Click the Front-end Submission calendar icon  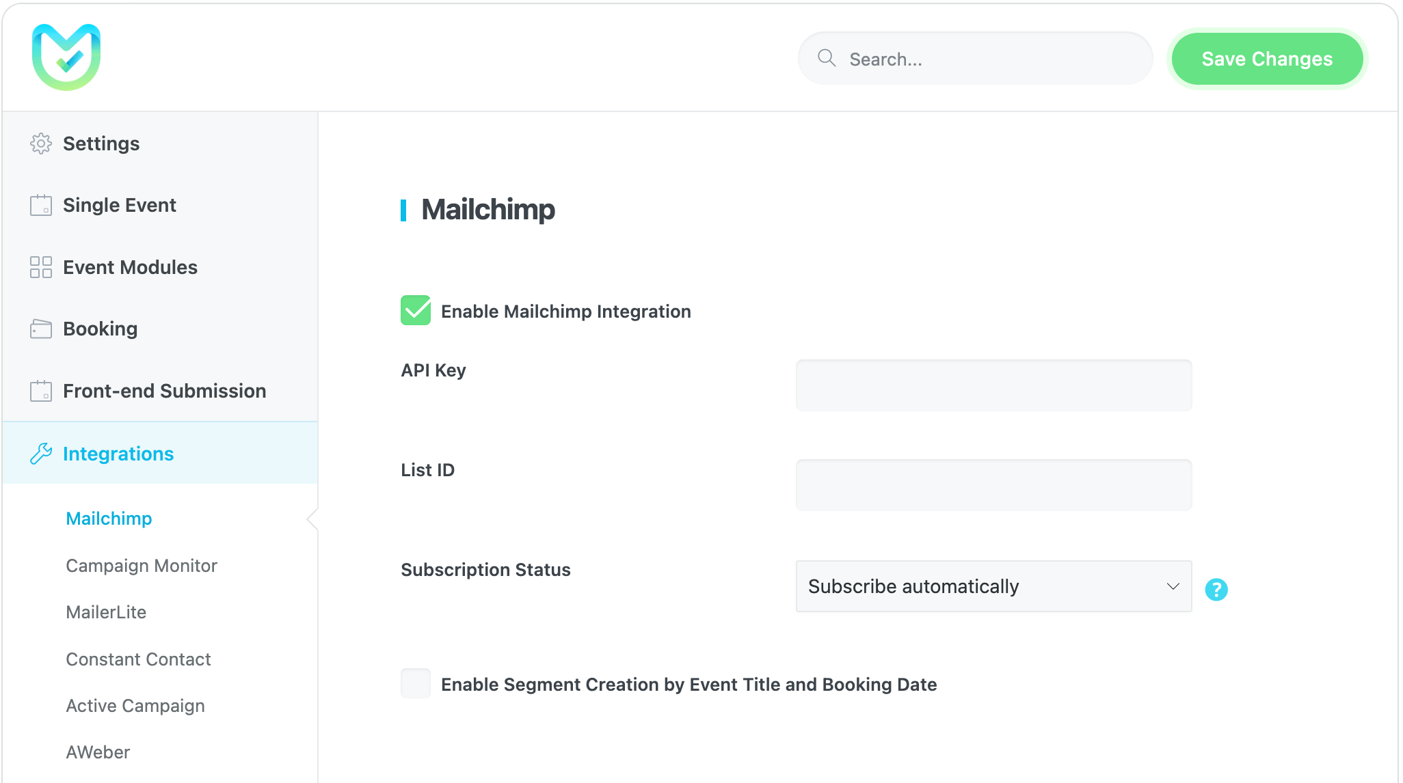click(x=41, y=391)
